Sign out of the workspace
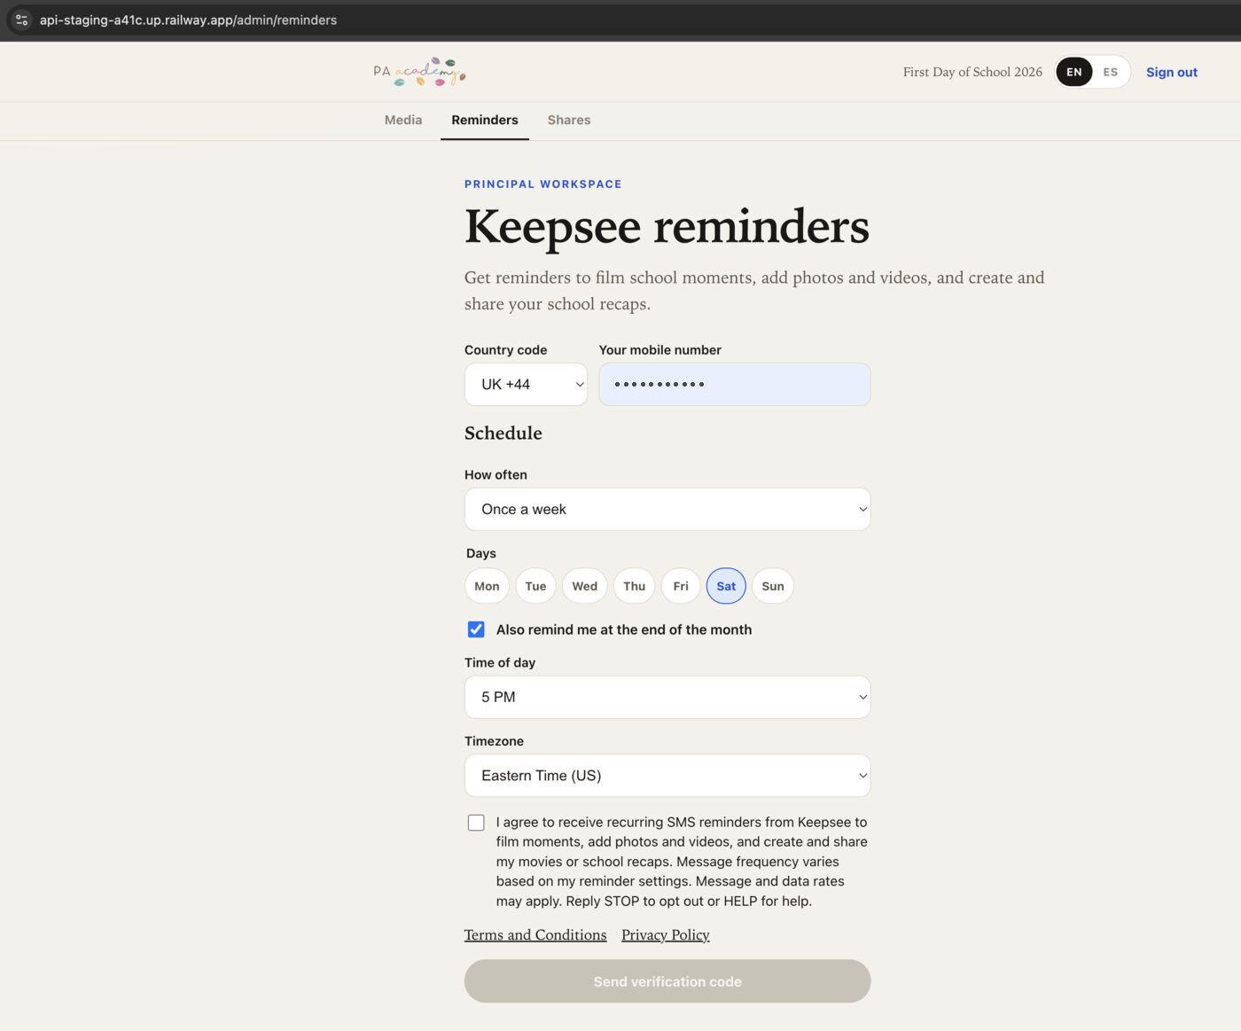 [1171, 72]
